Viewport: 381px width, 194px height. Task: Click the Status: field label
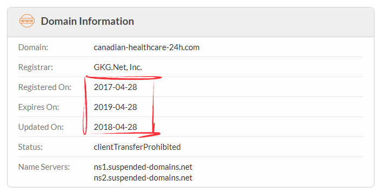click(x=30, y=147)
